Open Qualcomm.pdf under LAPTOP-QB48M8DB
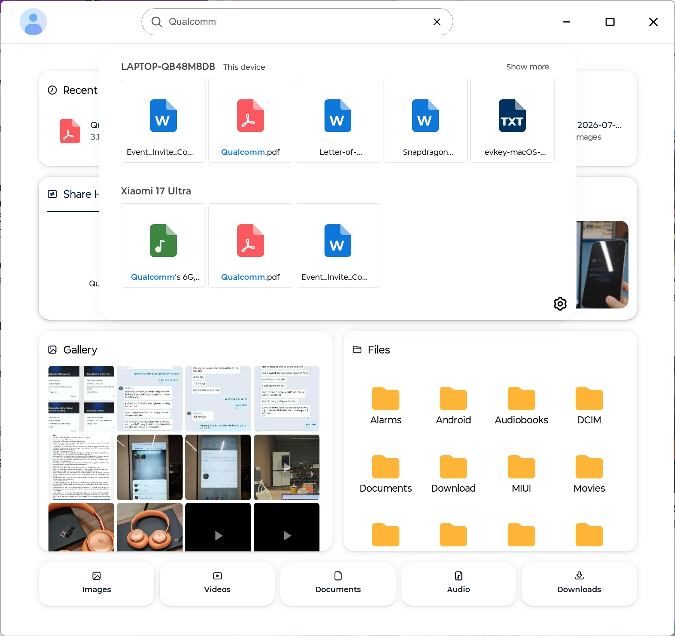 point(250,121)
